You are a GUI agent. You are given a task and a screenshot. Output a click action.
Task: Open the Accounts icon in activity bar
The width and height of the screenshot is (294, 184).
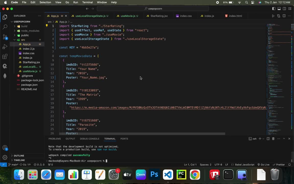(5, 148)
